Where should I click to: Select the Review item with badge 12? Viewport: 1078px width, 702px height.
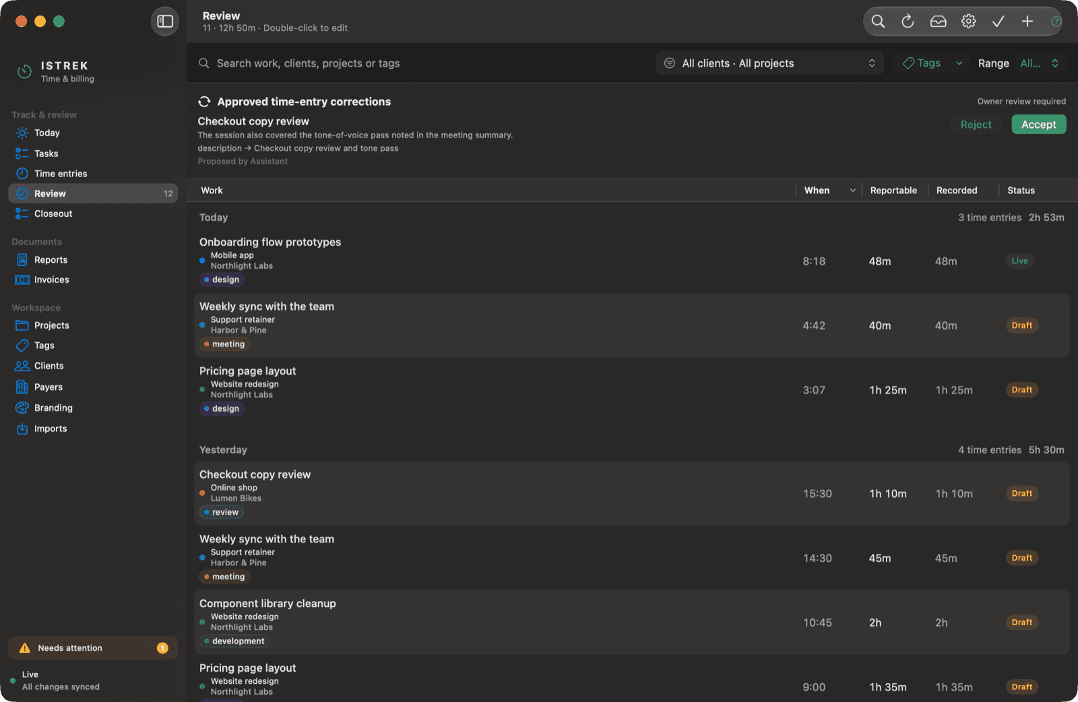tap(93, 193)
